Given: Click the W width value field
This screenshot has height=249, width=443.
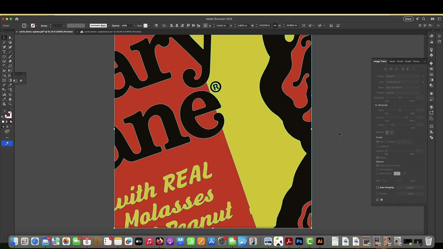Looking at the screenshot, I should pos(264,26).
